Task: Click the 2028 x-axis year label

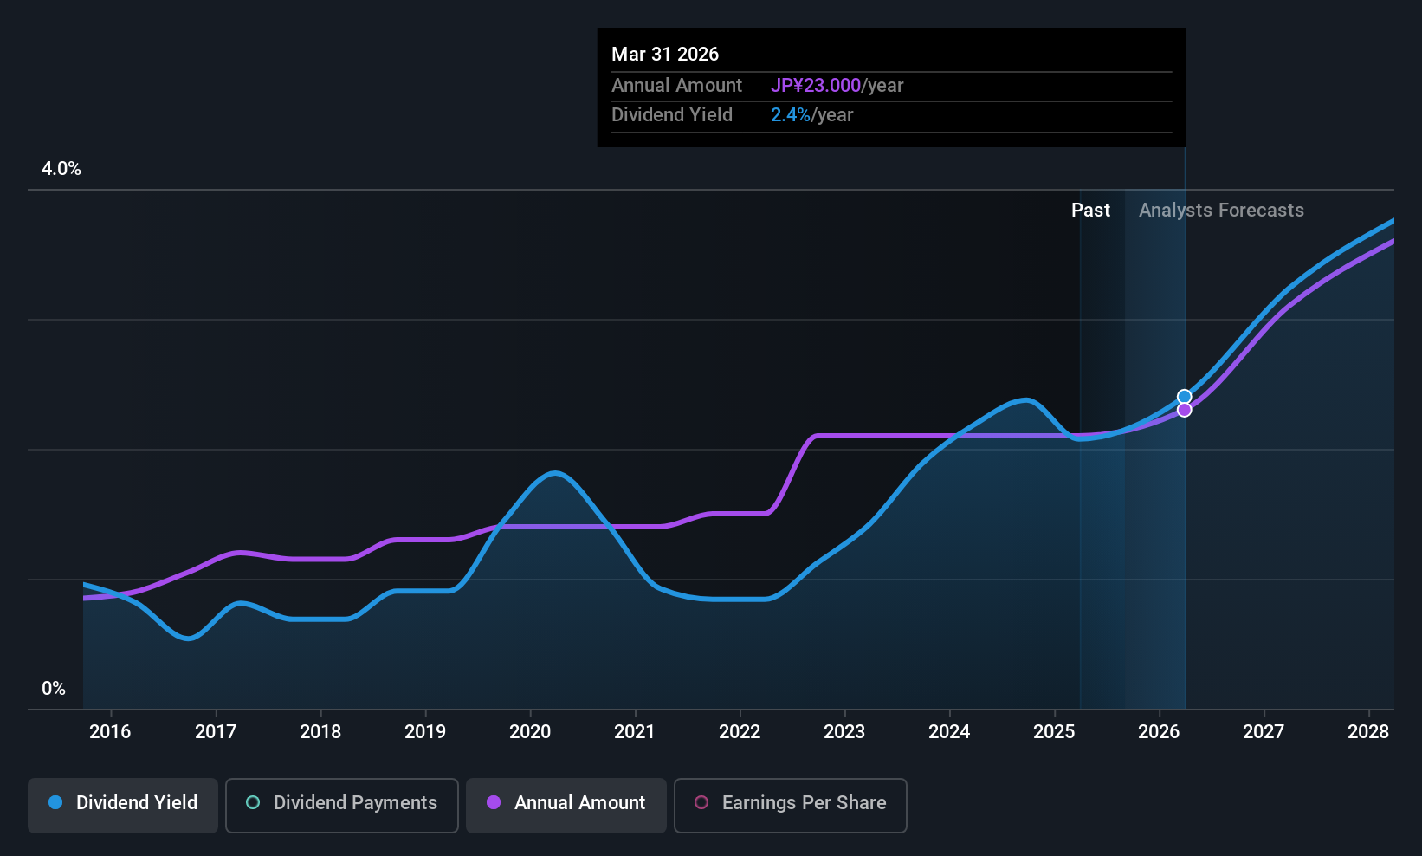Action: (1368, 732)
